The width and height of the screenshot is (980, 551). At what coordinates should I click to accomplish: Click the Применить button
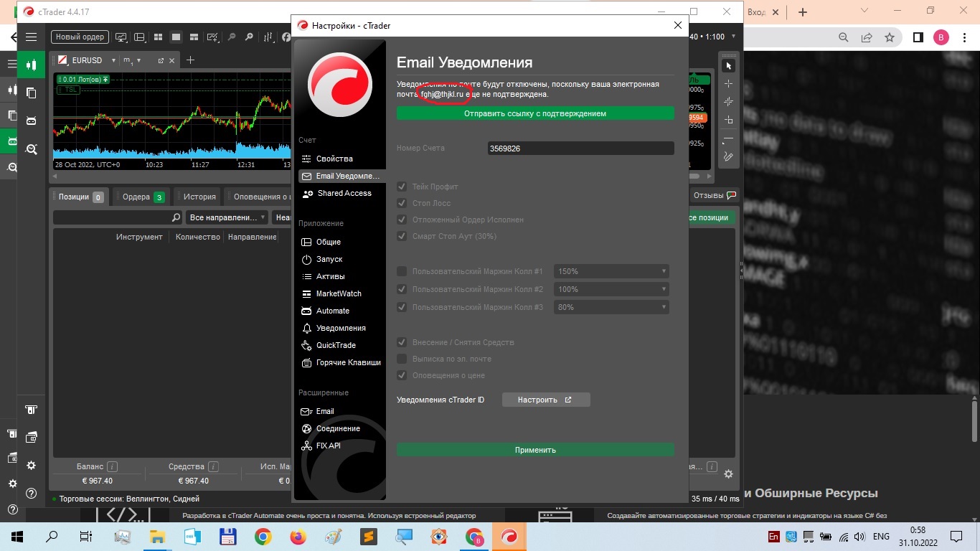point(535,450)
